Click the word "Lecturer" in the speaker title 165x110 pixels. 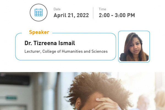coord(32,51)
